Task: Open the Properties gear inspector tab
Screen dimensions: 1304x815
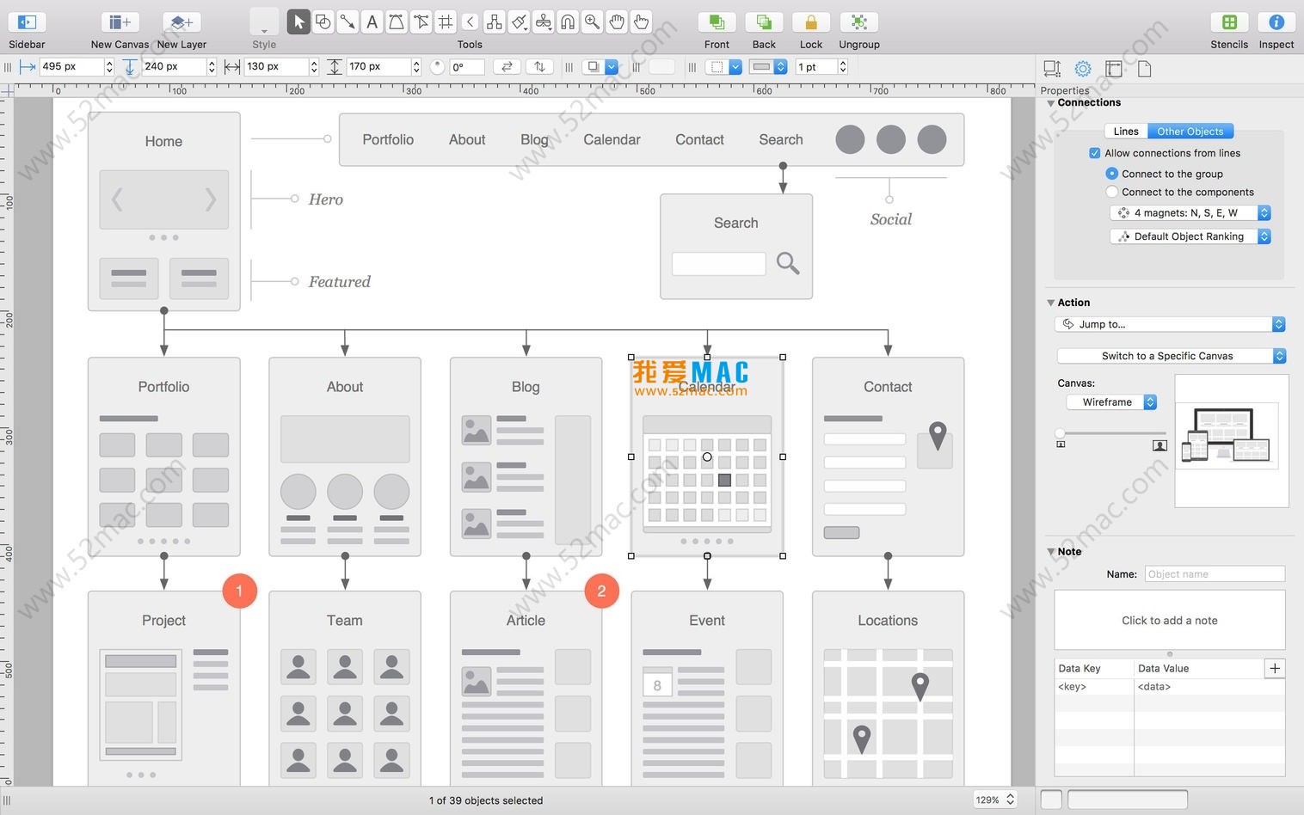Action: point(1083,69)
